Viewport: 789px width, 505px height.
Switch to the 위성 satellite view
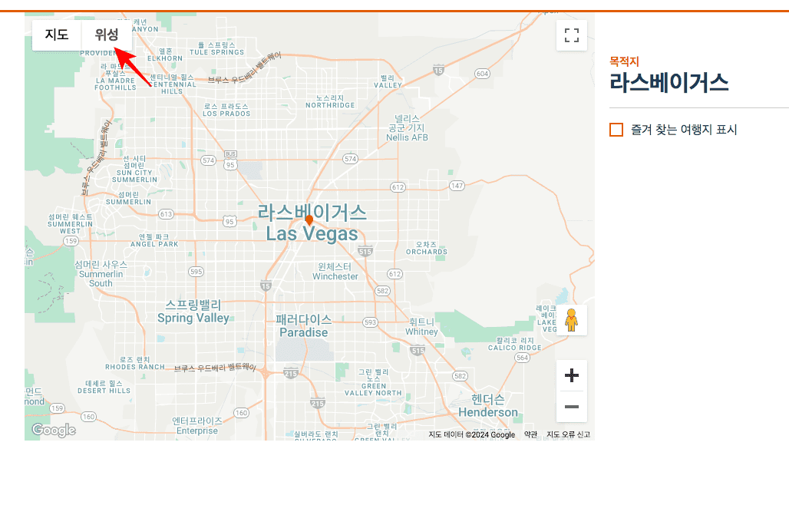click(107, 35)
